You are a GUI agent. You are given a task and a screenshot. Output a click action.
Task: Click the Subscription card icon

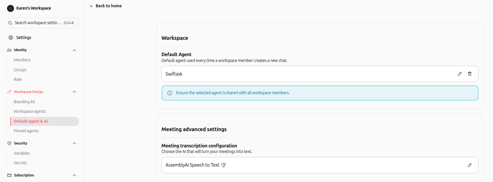click(9, 175)
